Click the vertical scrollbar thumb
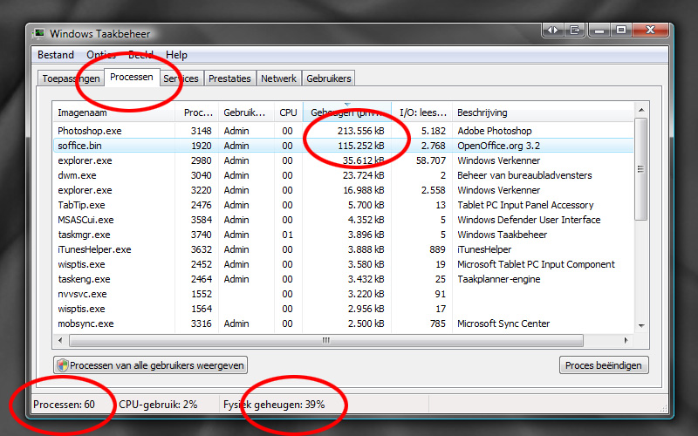Image resolution: width=698 pixels, height=436 pixels. click(x=641, y=169)
